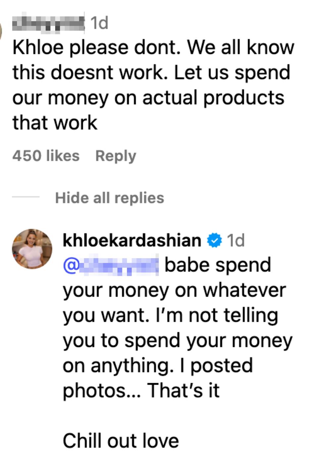
Task: Open the blurred commenter username at top
Action: [48, 23]
